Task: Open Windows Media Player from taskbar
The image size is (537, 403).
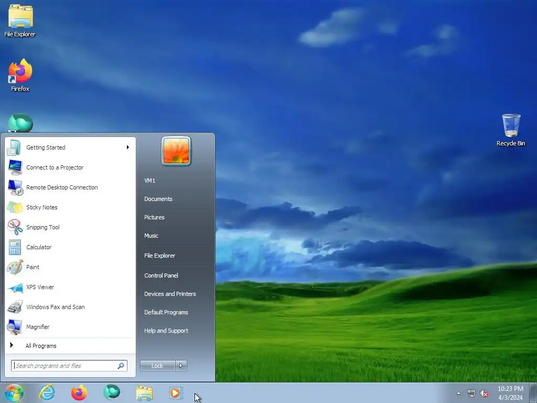Action: (x=176, y=393)
